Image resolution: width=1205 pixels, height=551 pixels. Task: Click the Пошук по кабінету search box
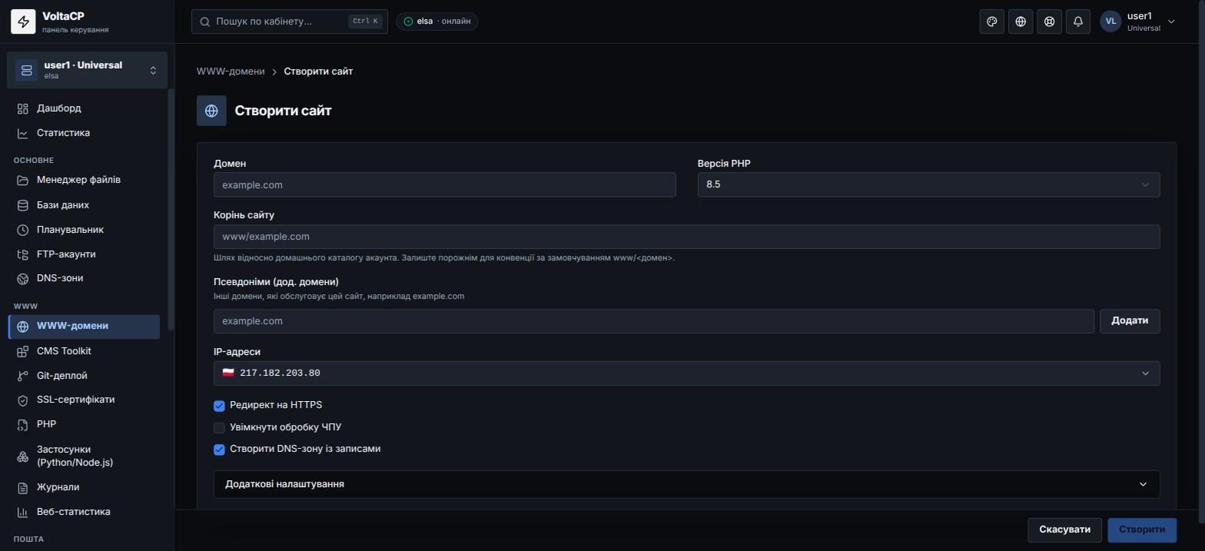pos(290,22)
